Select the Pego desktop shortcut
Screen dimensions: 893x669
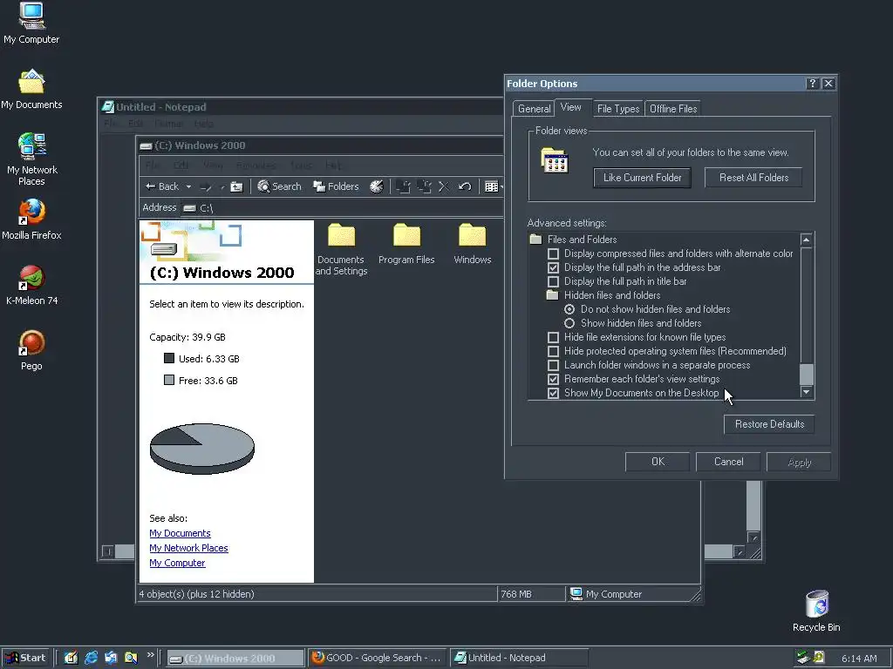31,350
